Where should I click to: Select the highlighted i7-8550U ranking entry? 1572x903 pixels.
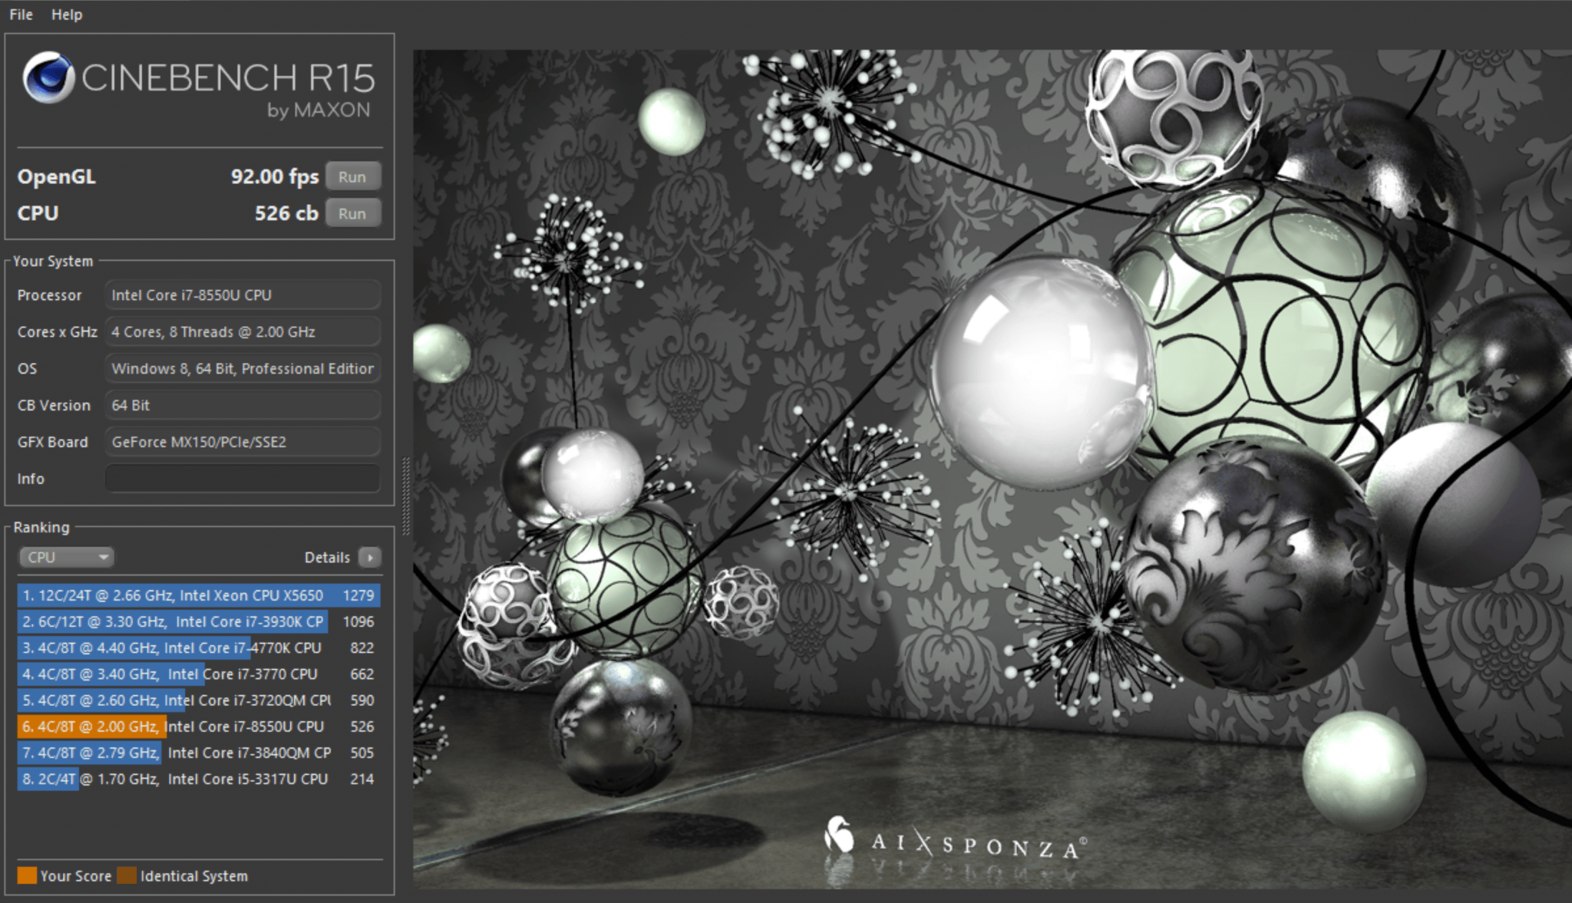(198, 727)
